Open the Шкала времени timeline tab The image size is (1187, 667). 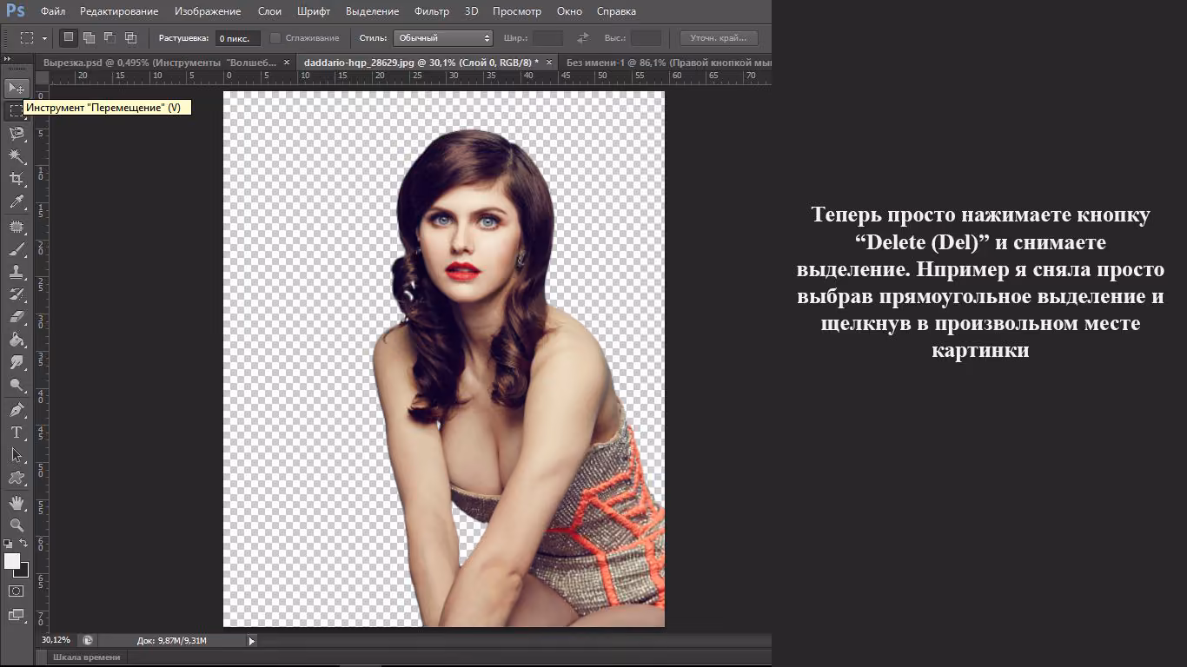86,657
